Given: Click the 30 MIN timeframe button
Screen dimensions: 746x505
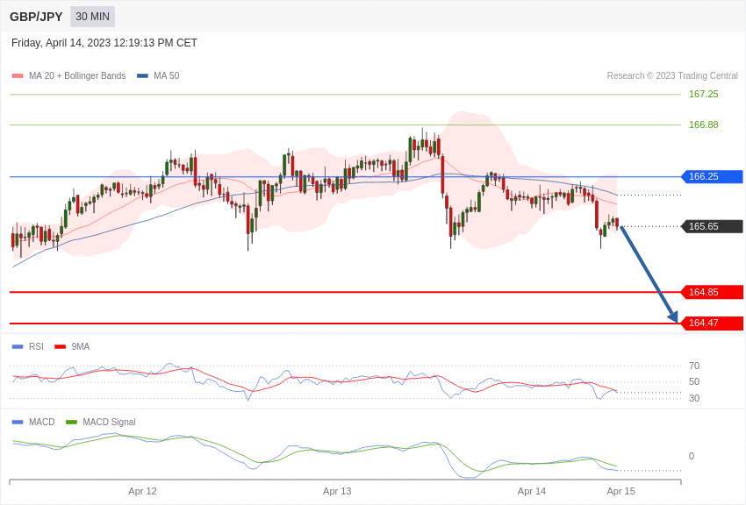Looking at the screenshot, I should (x=93, y=17).
